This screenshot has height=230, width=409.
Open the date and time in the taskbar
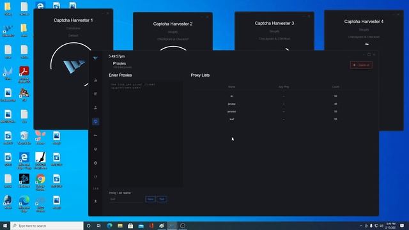[x=390, y=226]
